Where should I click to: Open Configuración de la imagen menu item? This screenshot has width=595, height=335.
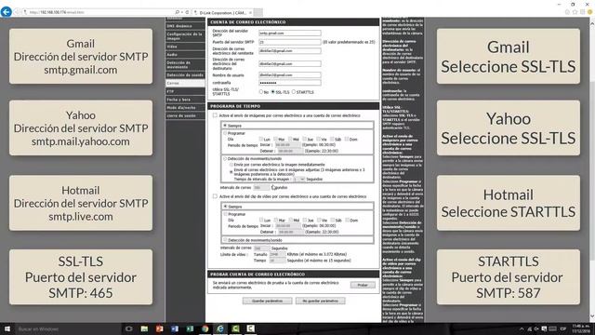pos(185,36)
